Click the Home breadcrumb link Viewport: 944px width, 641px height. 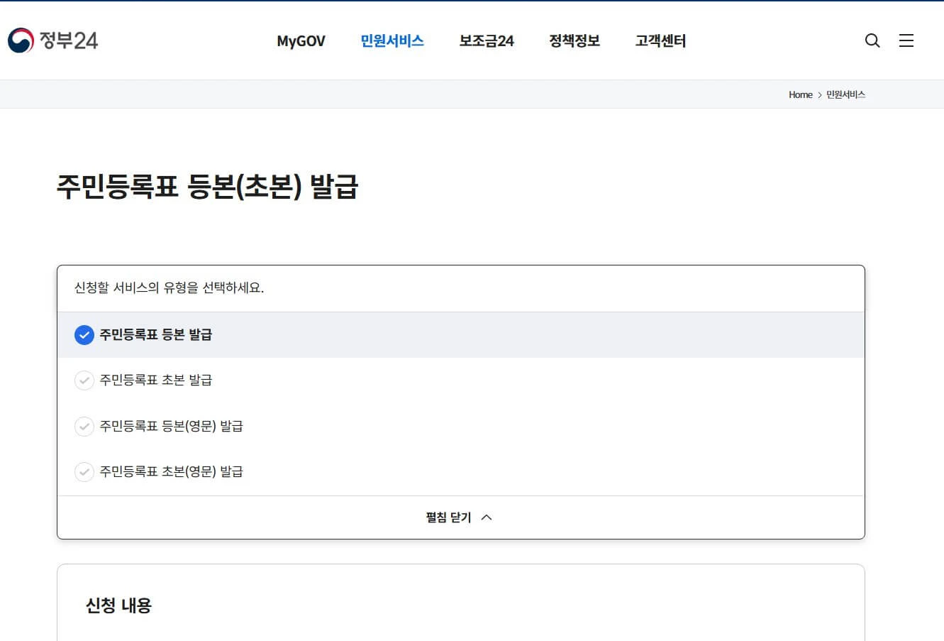coord(800,94)
